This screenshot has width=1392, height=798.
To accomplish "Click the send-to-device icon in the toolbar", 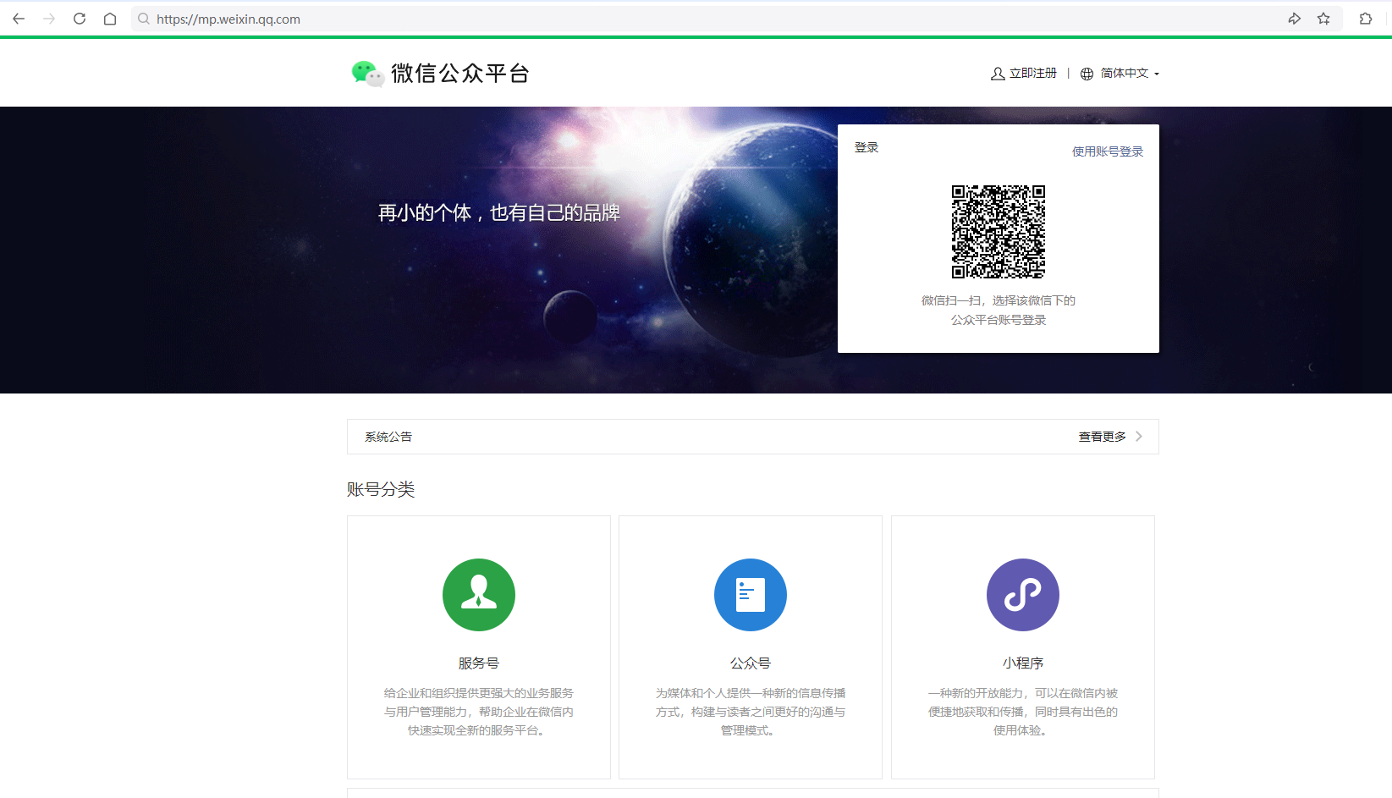I will (x=1295, y=18).
